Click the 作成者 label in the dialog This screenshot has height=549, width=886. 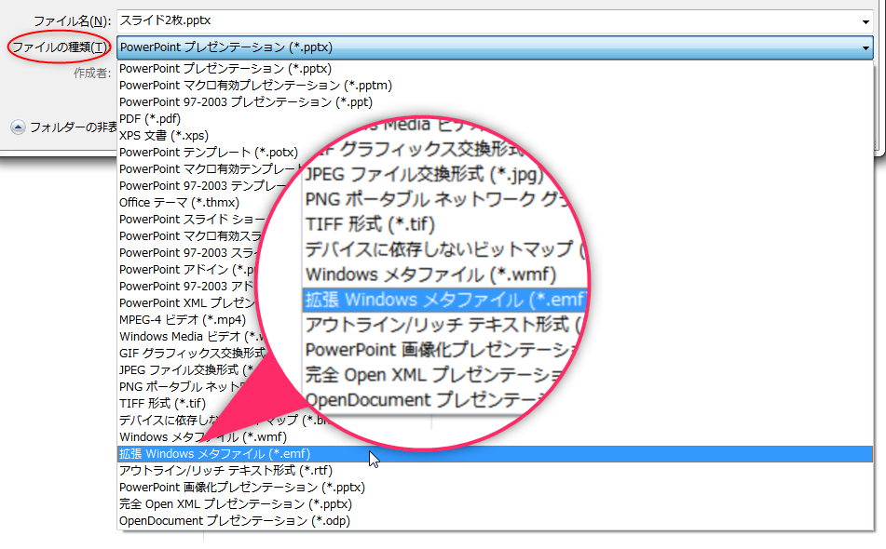coord(92,74)
